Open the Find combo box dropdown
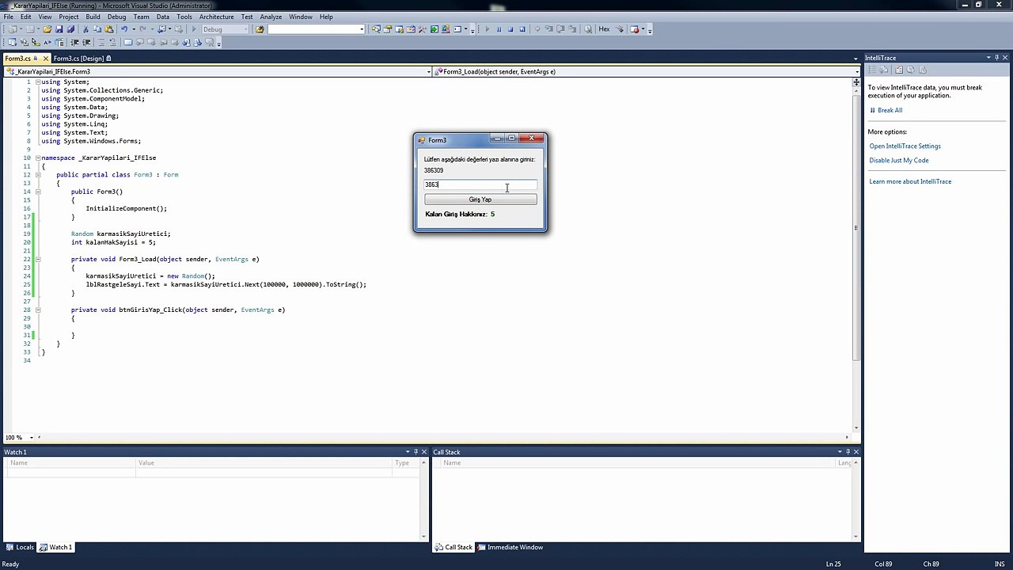Screen dimensions: 1013x570 coord(362,29)
